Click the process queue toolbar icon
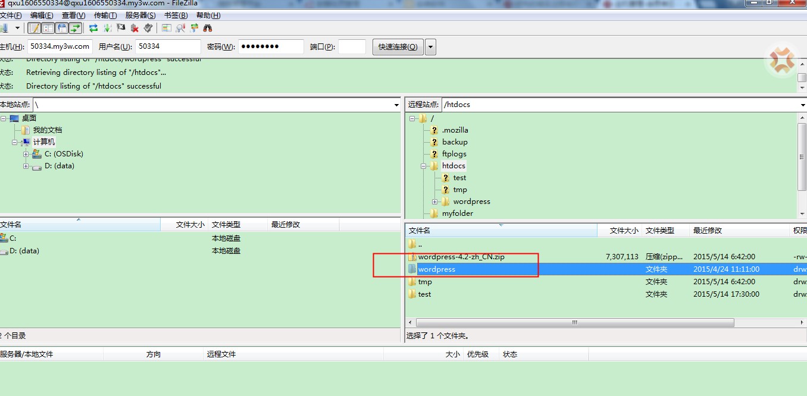 [x=108, y=28]
